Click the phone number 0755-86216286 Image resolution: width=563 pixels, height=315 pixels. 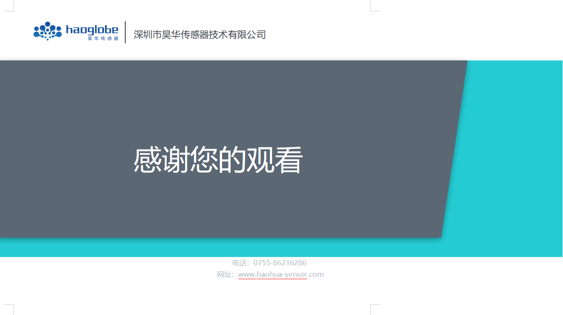(x=280, y=263)
